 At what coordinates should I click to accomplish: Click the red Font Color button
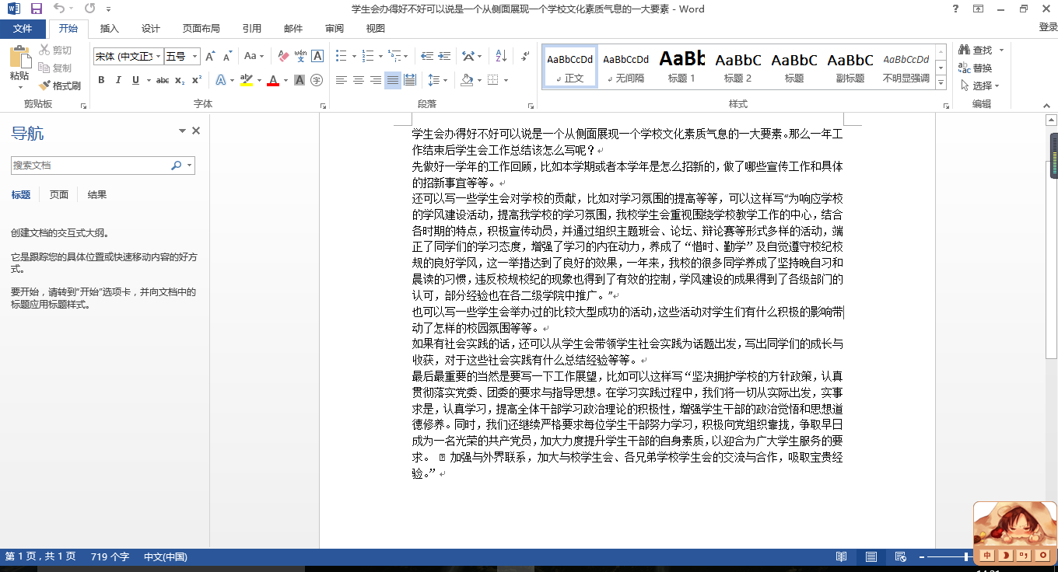[272, 80]
